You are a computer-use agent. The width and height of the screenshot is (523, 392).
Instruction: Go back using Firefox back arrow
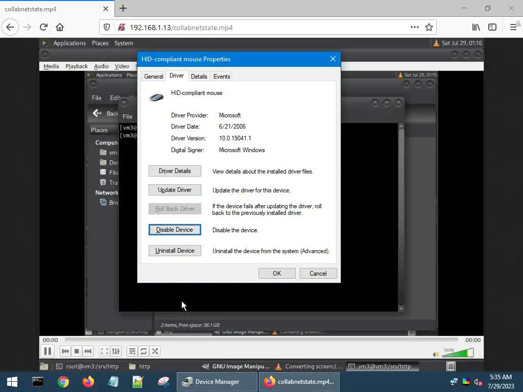click(x=10, y=28)
